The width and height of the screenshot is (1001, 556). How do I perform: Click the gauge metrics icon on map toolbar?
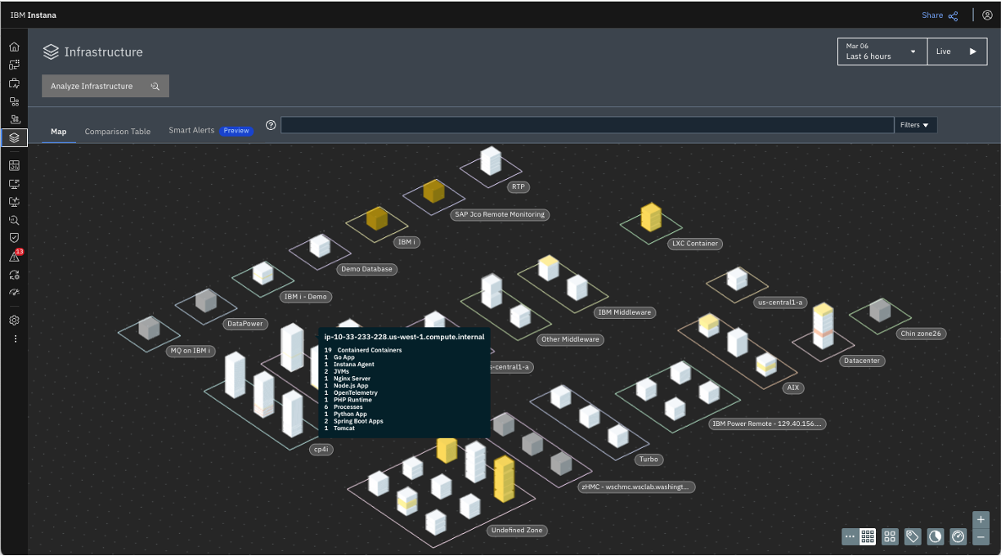958,536
